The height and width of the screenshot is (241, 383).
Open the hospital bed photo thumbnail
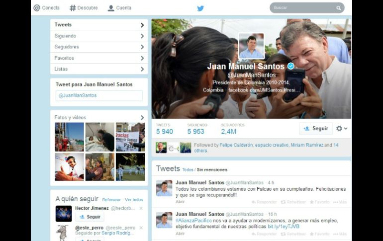click(99, 137)
